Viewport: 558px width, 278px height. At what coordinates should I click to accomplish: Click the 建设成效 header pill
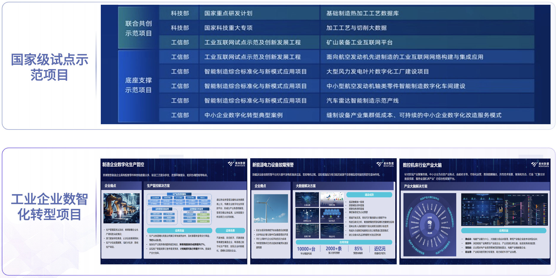(369, 195)
